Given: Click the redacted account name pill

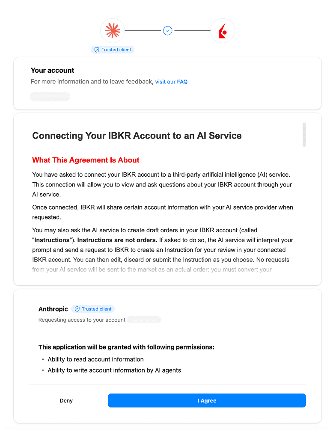Looking at the screenshot, I should pyautogui.click(x=50, y=97).
